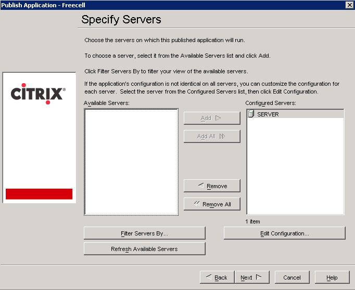Click inside the Available Servers list box
Screen dimensions: 355x290
(131, 162)
